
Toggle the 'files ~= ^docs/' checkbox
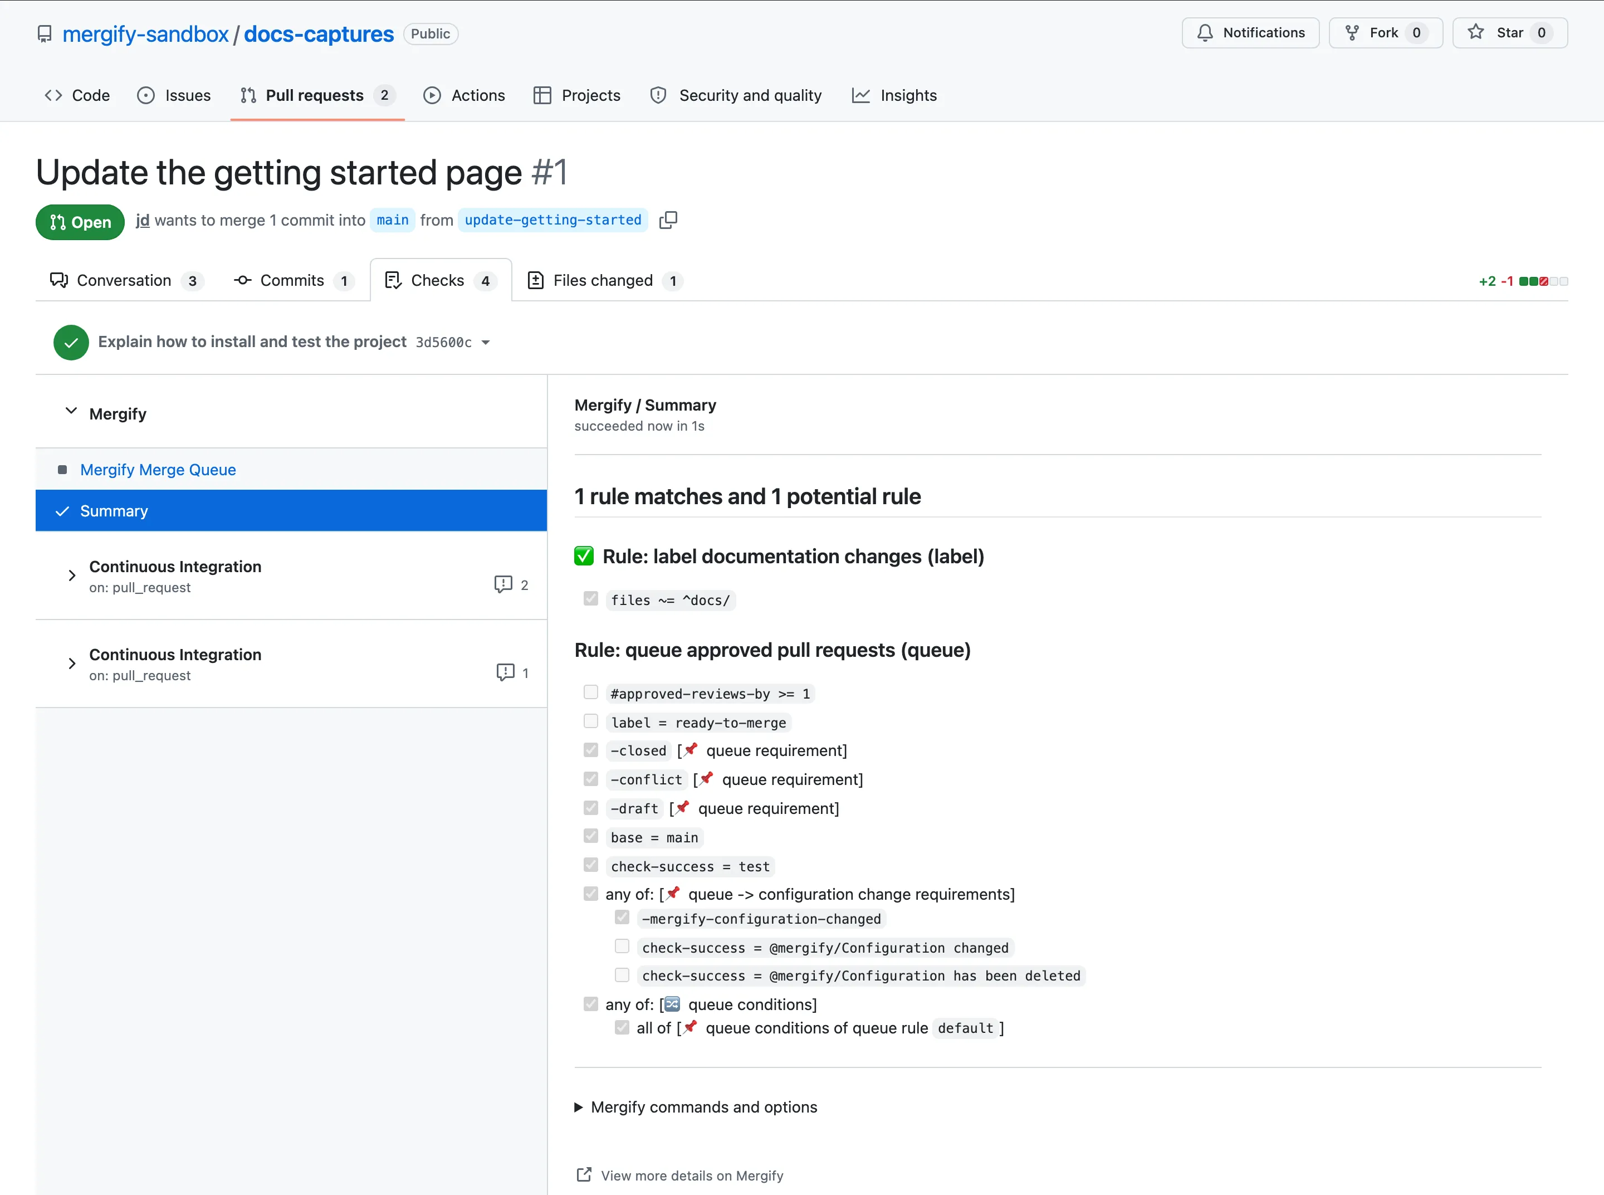click(x=591, y=598)
